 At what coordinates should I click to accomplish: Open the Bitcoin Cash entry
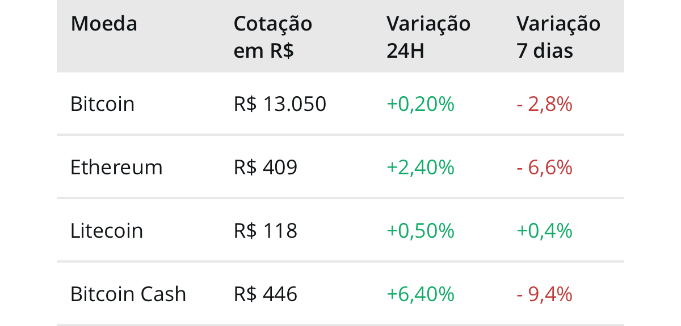(x=128, y=294)
